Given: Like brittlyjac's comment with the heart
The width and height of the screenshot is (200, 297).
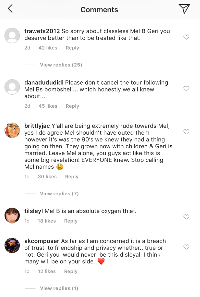Looking at the screenshot, I should 186,132.
